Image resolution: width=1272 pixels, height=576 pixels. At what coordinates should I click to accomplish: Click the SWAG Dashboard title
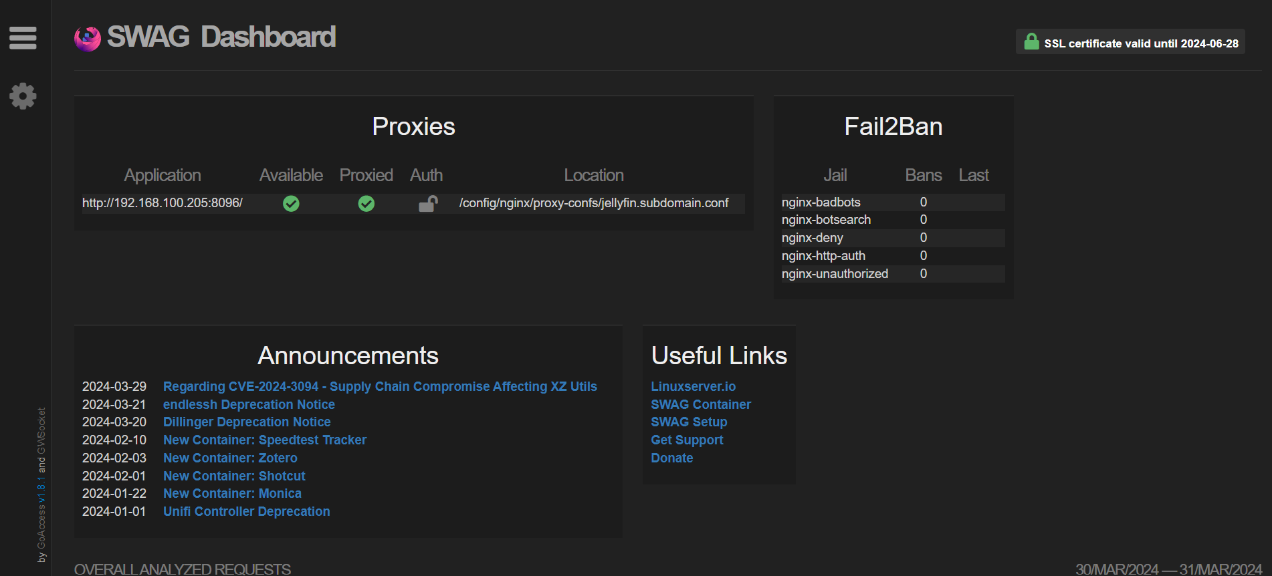tap(221, 37)
